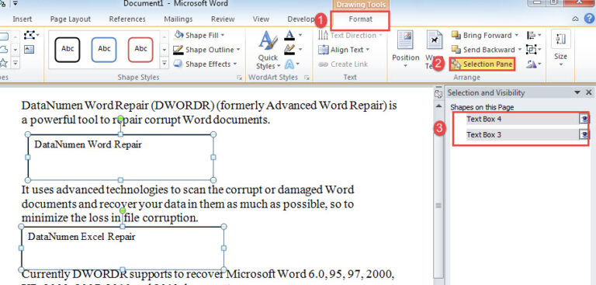Open the Drawing Tools Format tab
Image resolution: width=596 pixels, height=285 pixels.
[360, 19]
